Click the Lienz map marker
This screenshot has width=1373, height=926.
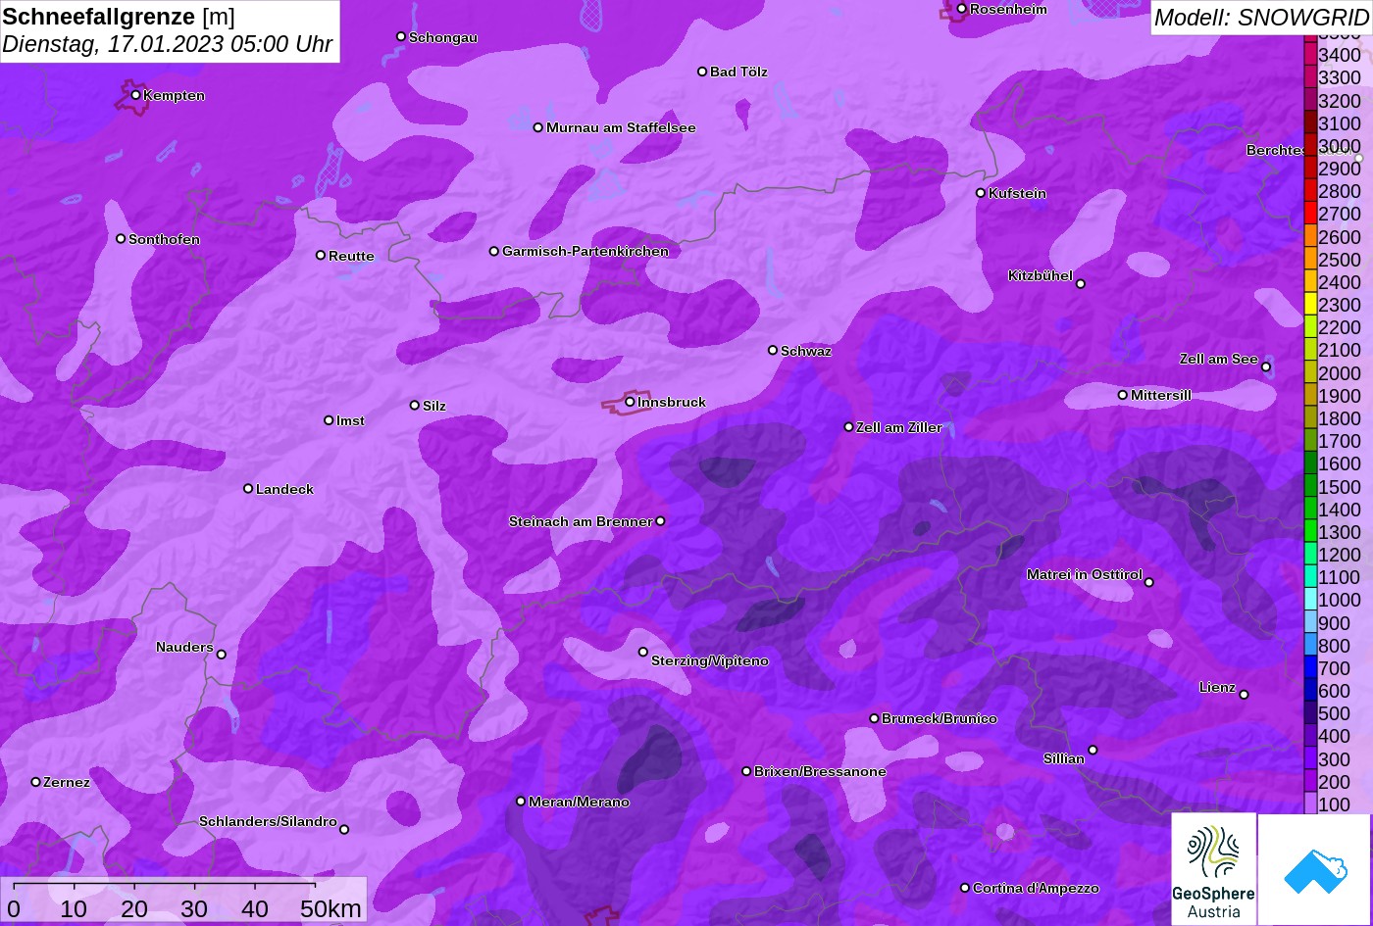click(x=1244, y=695)
